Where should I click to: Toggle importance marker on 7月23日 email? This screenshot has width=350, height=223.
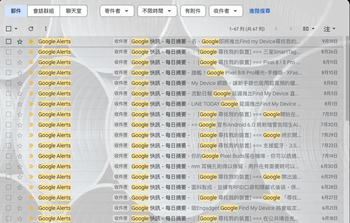coord(31,146)
